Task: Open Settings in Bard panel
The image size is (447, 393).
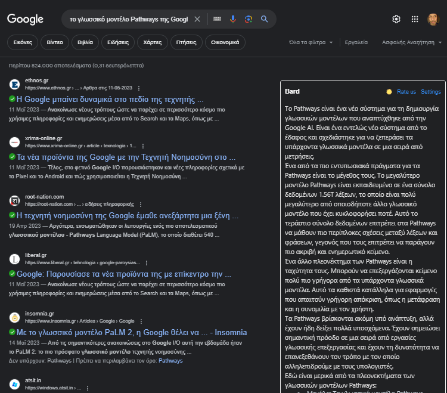Action: pos(431,92)
